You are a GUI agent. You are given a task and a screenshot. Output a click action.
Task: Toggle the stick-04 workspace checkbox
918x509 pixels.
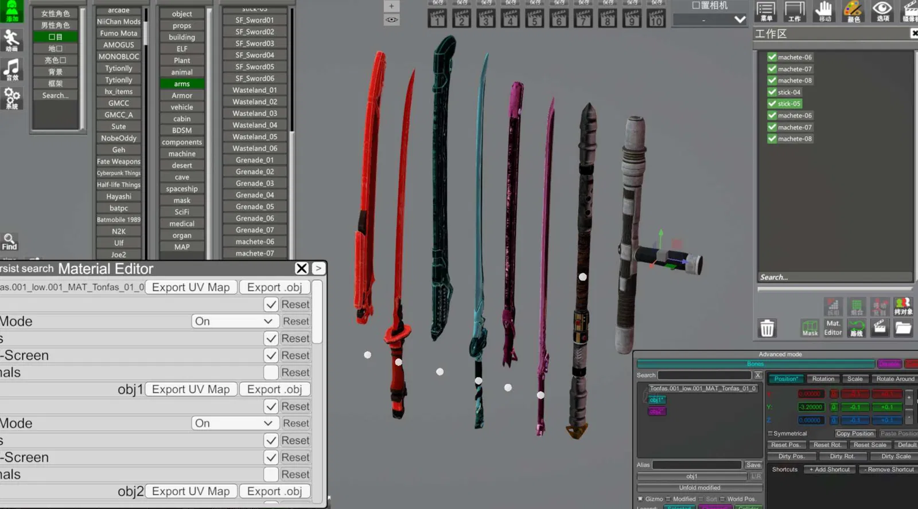[772, 92]
